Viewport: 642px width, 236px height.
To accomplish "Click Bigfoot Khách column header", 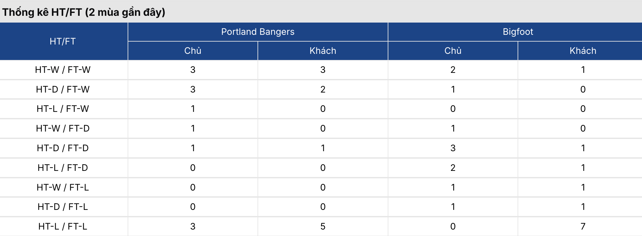I will (x=583, y=51).
